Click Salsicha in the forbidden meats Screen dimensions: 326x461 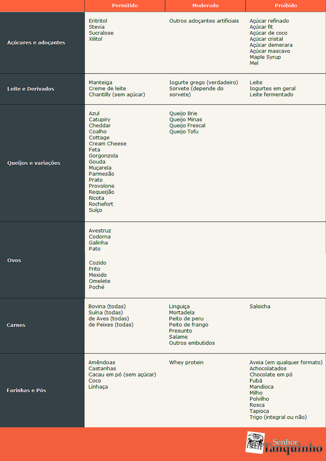tap(260, 306)
